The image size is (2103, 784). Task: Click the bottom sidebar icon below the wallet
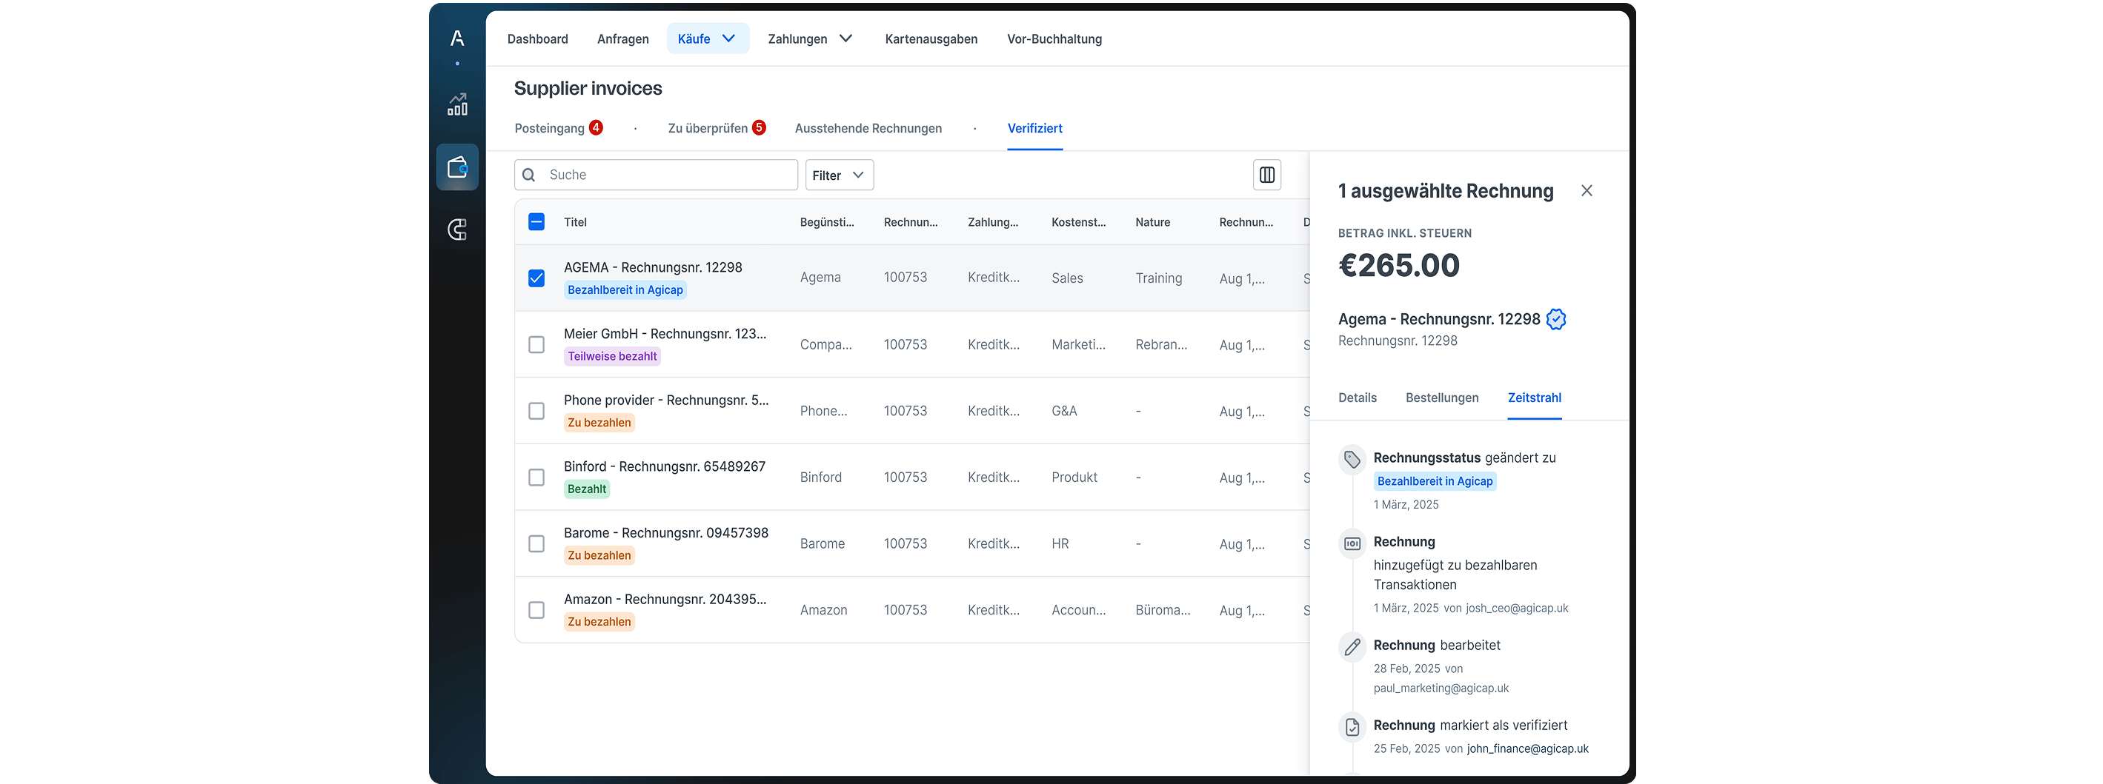[x=457, y=229]
